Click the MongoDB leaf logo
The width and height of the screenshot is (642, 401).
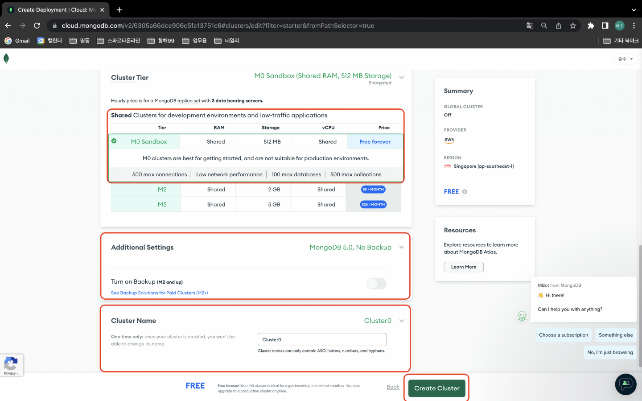(x=6, y=58)
